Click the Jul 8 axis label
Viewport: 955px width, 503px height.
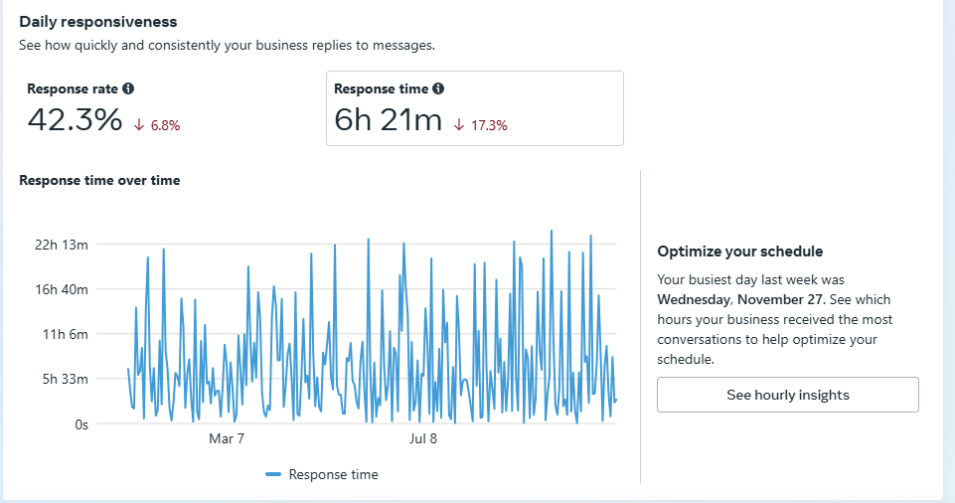tap(423, 438)
